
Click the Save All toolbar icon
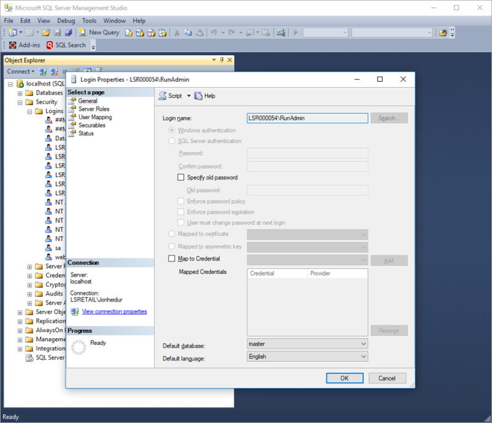(x=68, y=32)
